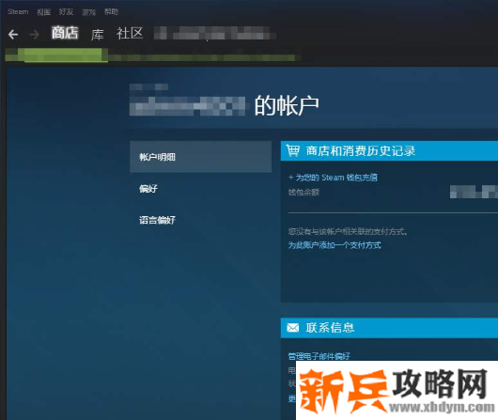Open 管理电子邮件偏好 link

point(319,356)
